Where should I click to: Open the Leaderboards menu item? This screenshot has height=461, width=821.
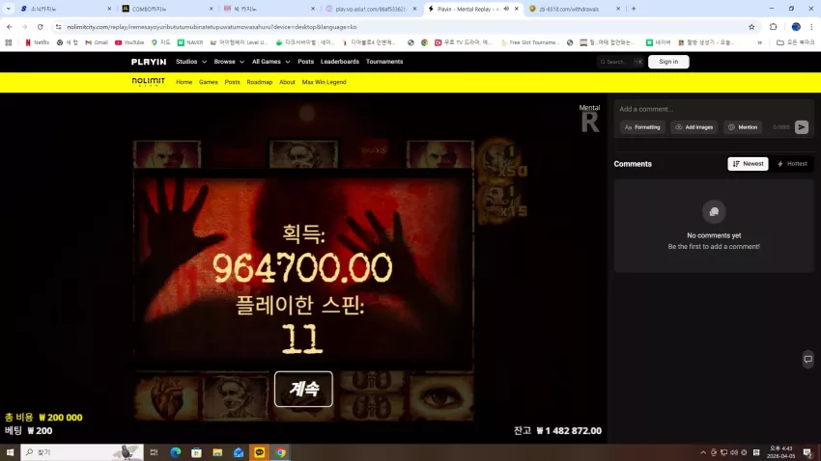point(340,62)
